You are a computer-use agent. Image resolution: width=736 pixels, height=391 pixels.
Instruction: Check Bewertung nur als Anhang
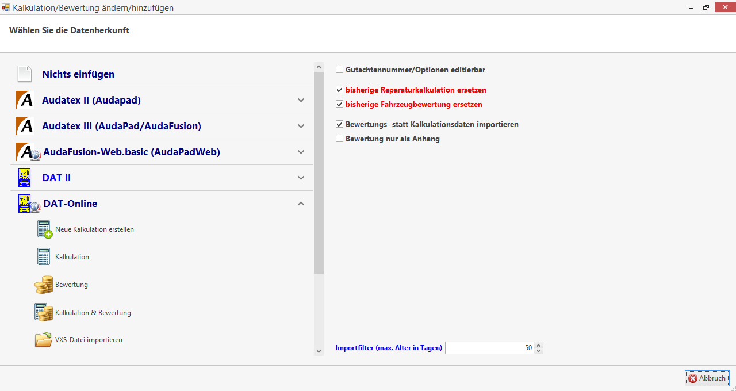pos(340,139)
